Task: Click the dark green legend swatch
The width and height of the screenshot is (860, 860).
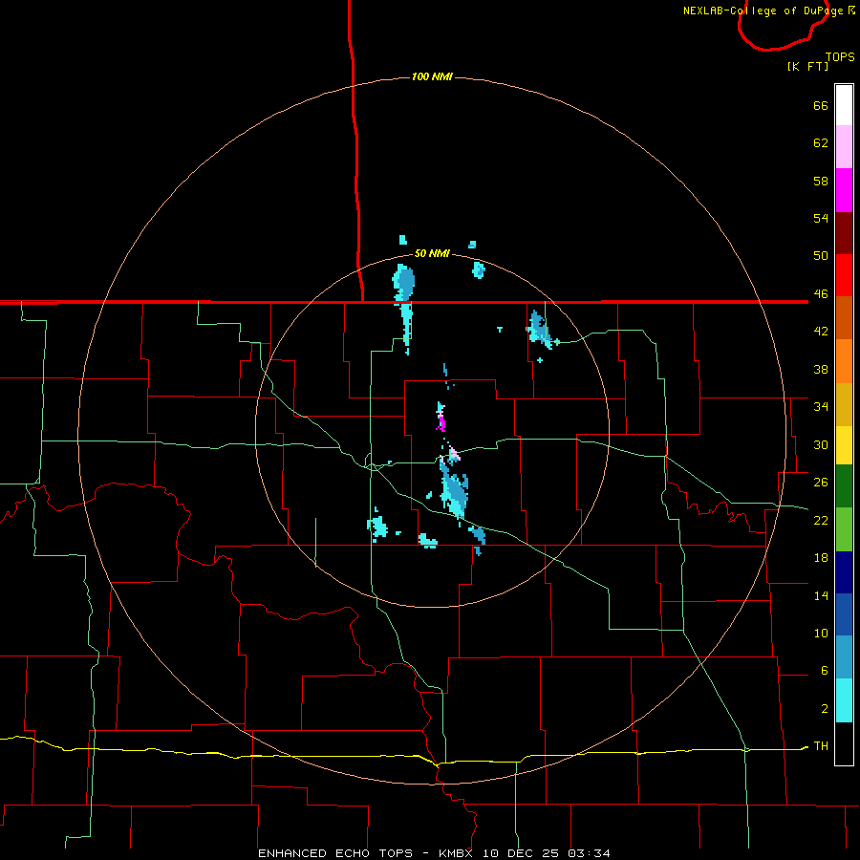Action: 844,486
